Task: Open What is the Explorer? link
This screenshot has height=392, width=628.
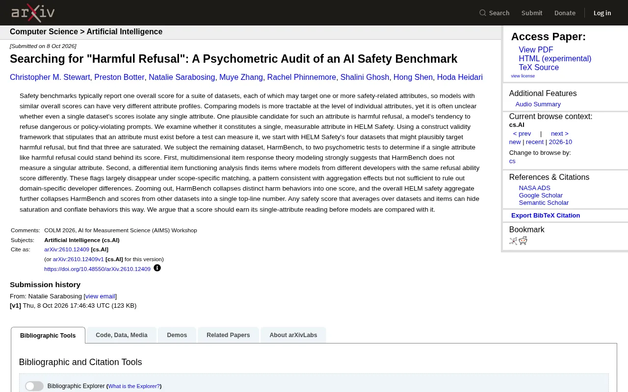Action: point(134,386)
